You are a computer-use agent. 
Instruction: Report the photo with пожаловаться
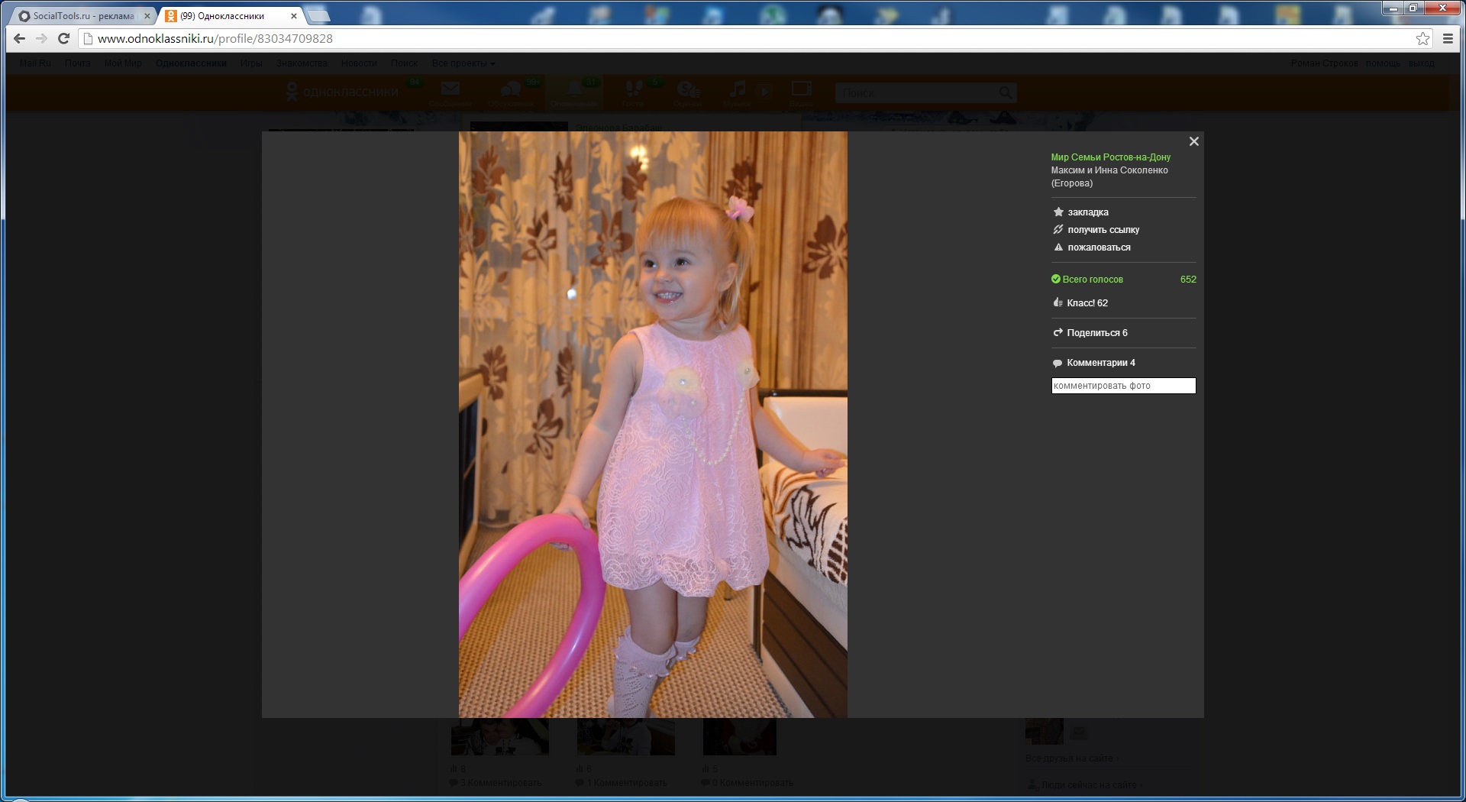click(1099, 247)
